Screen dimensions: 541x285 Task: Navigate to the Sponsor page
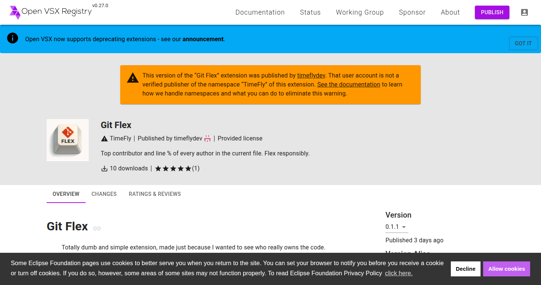[x=412, y=12]
